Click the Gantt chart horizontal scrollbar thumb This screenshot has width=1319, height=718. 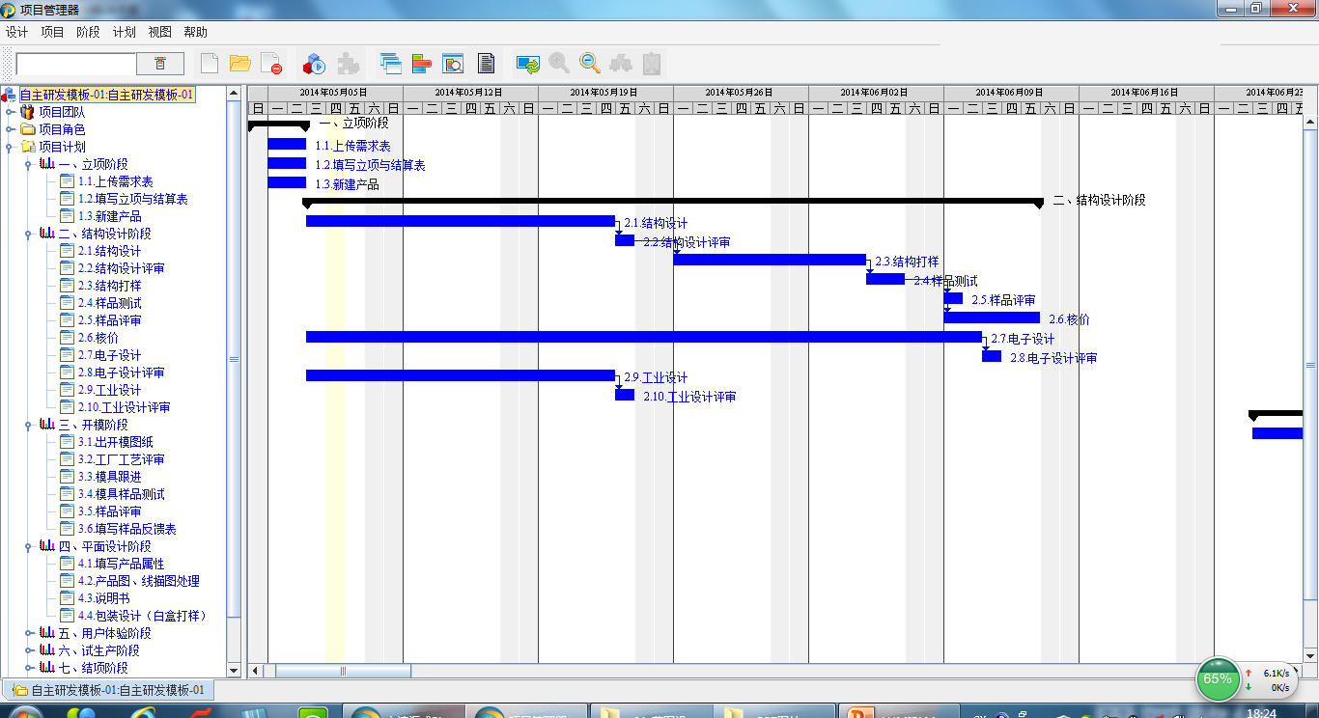343,671
